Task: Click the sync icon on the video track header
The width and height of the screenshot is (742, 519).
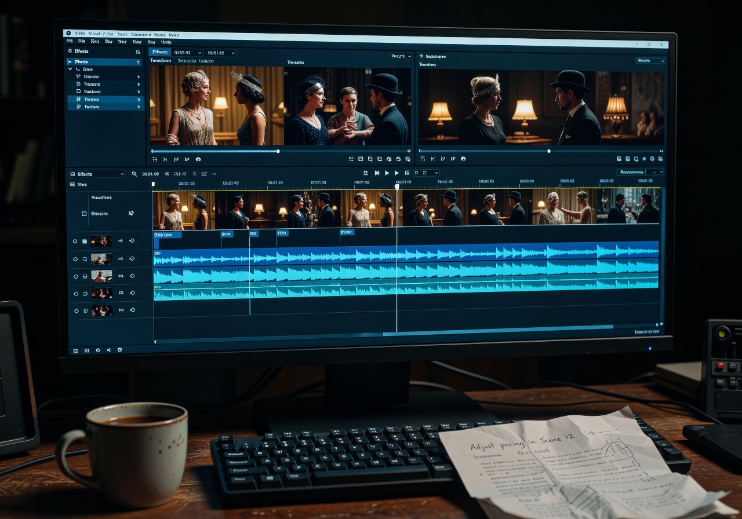Action: pyautogui.click(x=131, y=213)
